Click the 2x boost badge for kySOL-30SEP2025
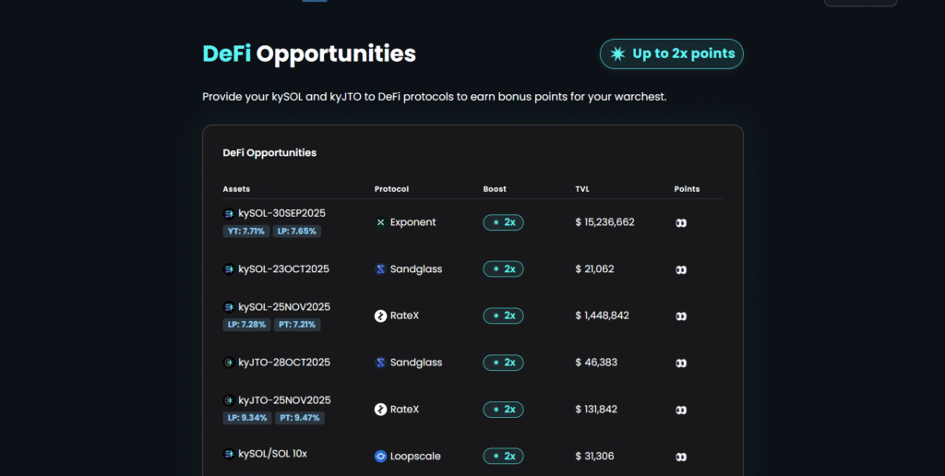Viewport: 945px width, 476px height. pyautogui.click(x=503, y=222)
